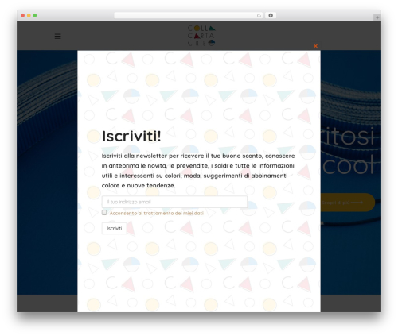The height and width of the screenshot is (336, 398).
Task: Click the green macOS fullscreen dot
Action: pos(35,16)
